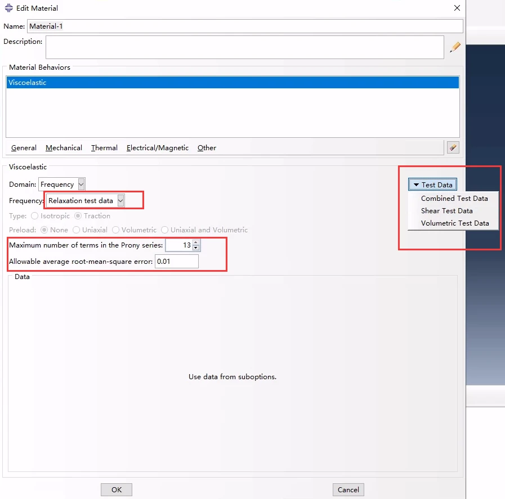Image resolution: width=505 pixels, height=499 pixels.
Task: Click in the material Name field
Action: (x=245, y=26)
